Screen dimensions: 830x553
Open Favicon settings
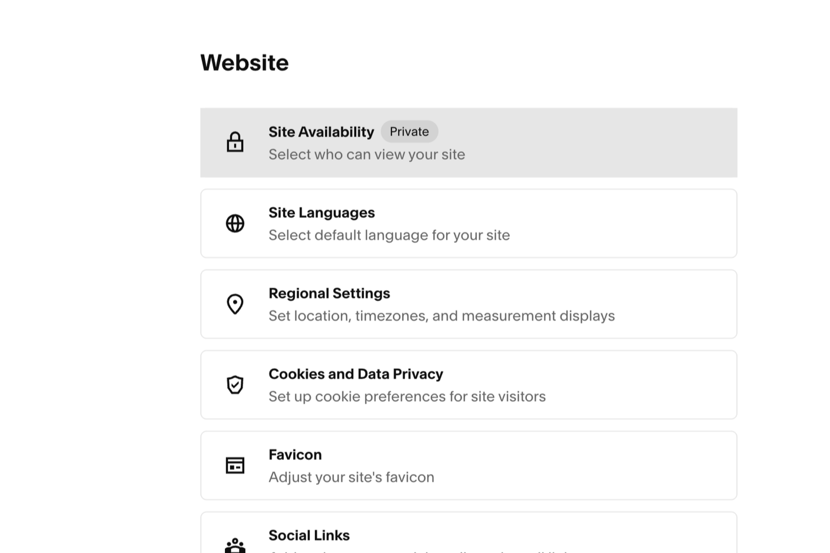click(x=469, y=465)
